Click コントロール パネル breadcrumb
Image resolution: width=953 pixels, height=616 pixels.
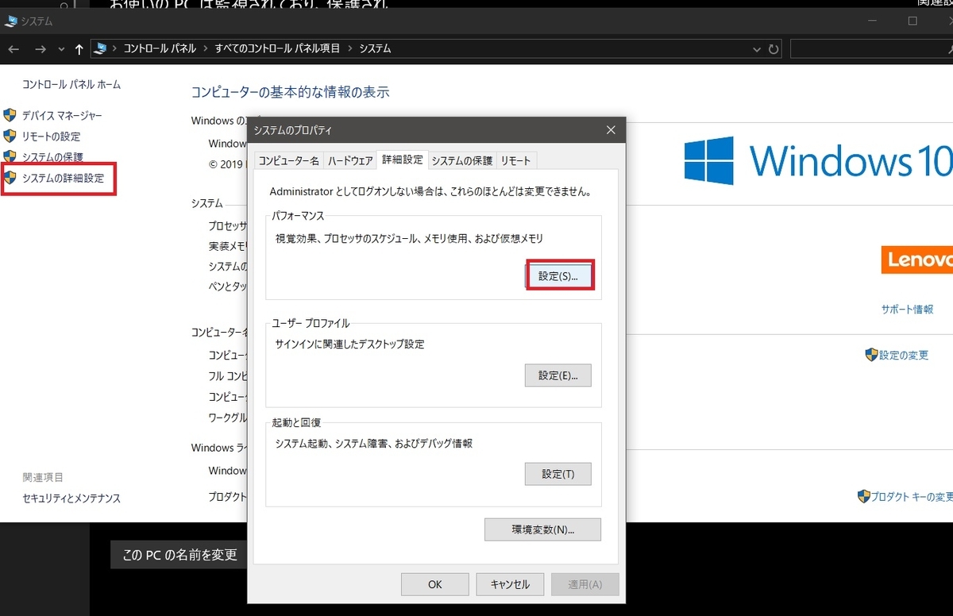click(x=160, y=48)
